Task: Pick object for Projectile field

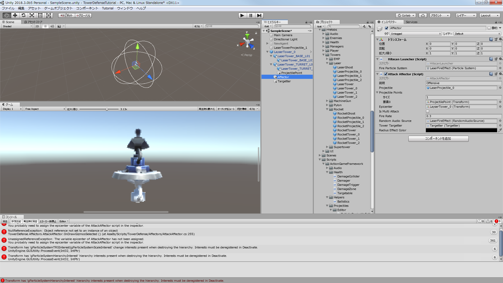Action: [500, 88]
